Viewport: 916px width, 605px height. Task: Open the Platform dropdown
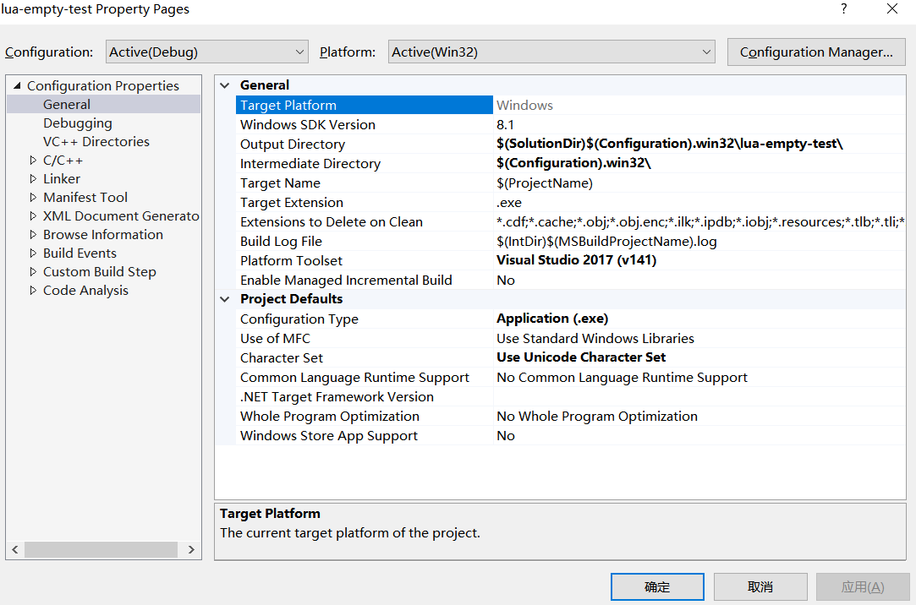[x=551, y=52]
